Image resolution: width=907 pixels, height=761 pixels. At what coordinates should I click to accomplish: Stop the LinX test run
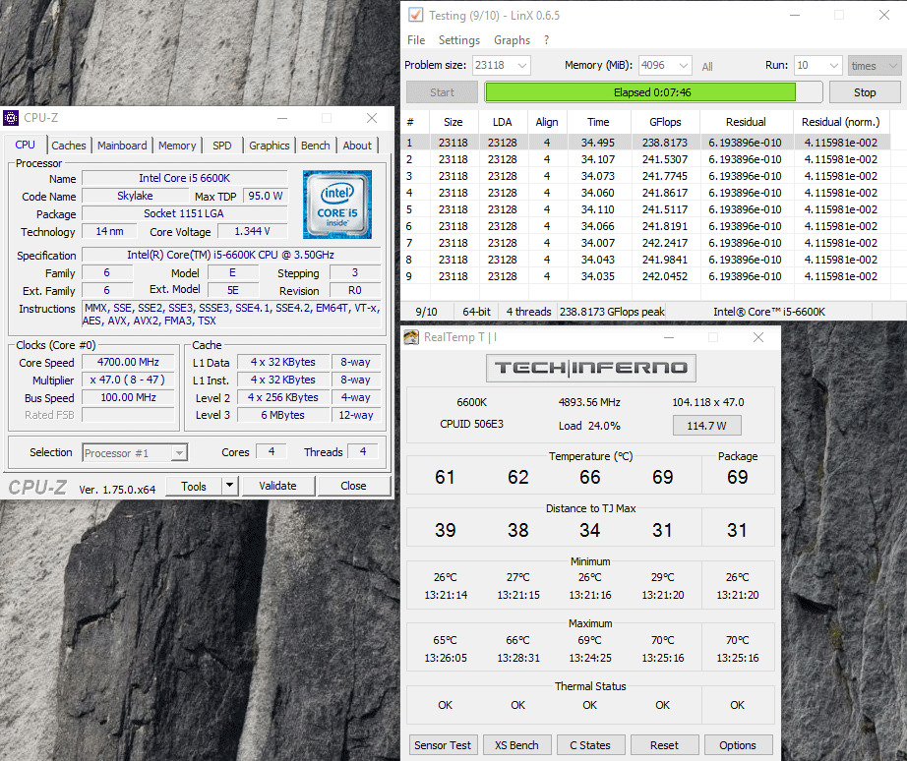(x=865, y=92)
